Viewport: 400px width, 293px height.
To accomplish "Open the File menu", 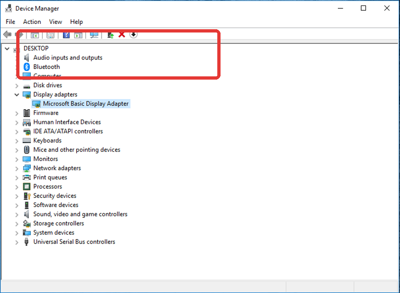I will pyautogui.click(x=10, y=22).
